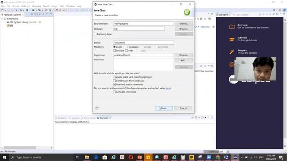Screen dimensions: 287x161
Task: Click the Windows Start button
Action: [4, 157]
